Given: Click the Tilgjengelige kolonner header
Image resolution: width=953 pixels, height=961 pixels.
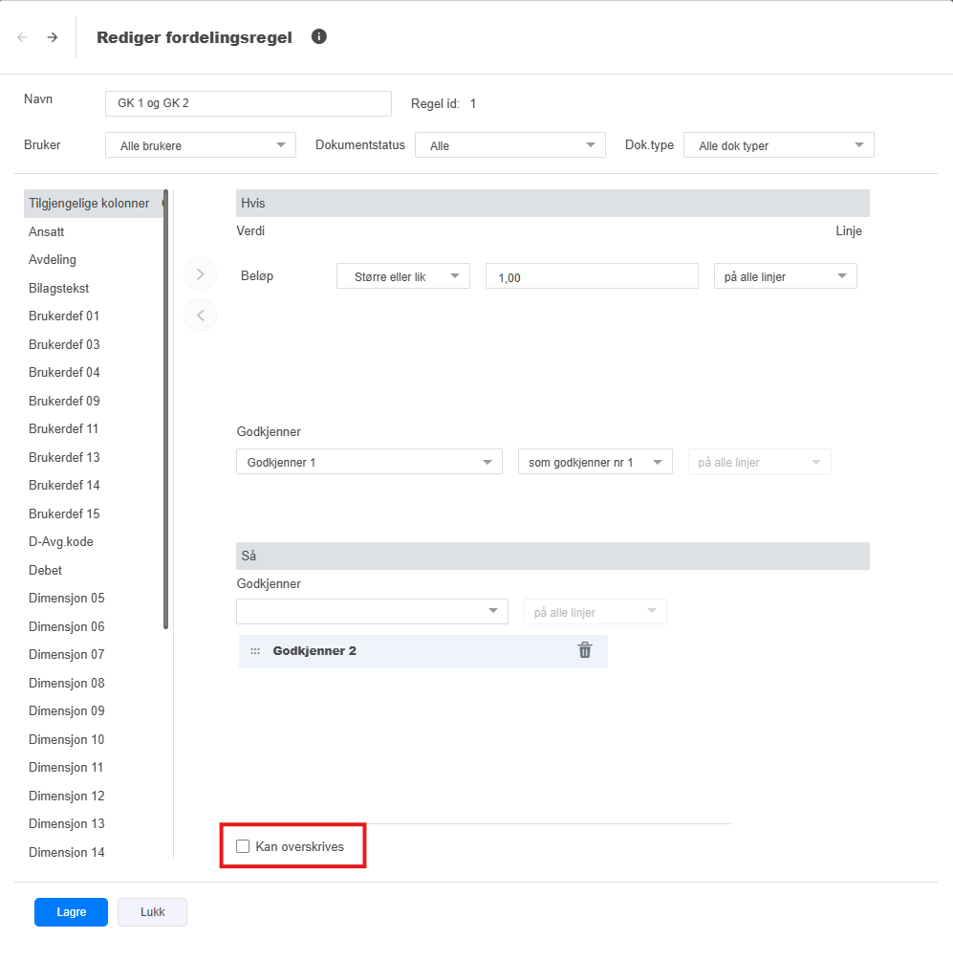Looking at the screenshot, I should [x=94, y=204].
